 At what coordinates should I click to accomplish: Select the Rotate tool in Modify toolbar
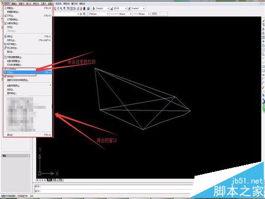click(263, 46)
